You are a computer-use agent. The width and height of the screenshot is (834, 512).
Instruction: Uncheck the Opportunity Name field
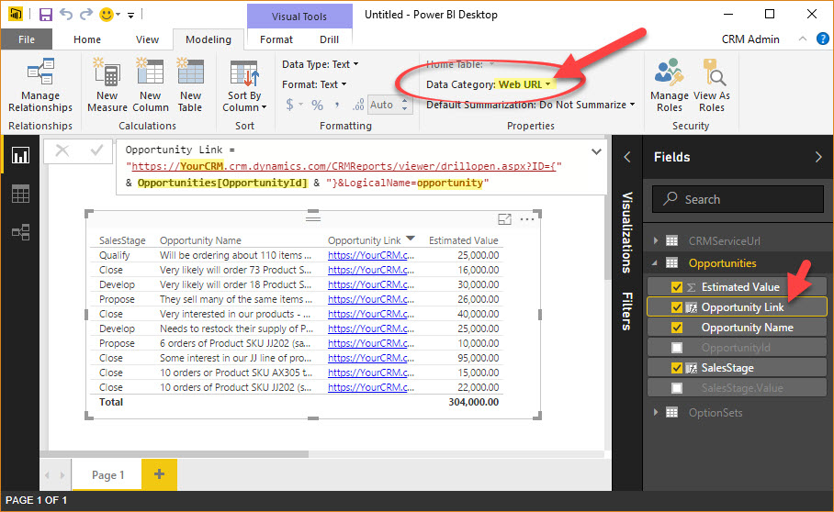(677, 328)
